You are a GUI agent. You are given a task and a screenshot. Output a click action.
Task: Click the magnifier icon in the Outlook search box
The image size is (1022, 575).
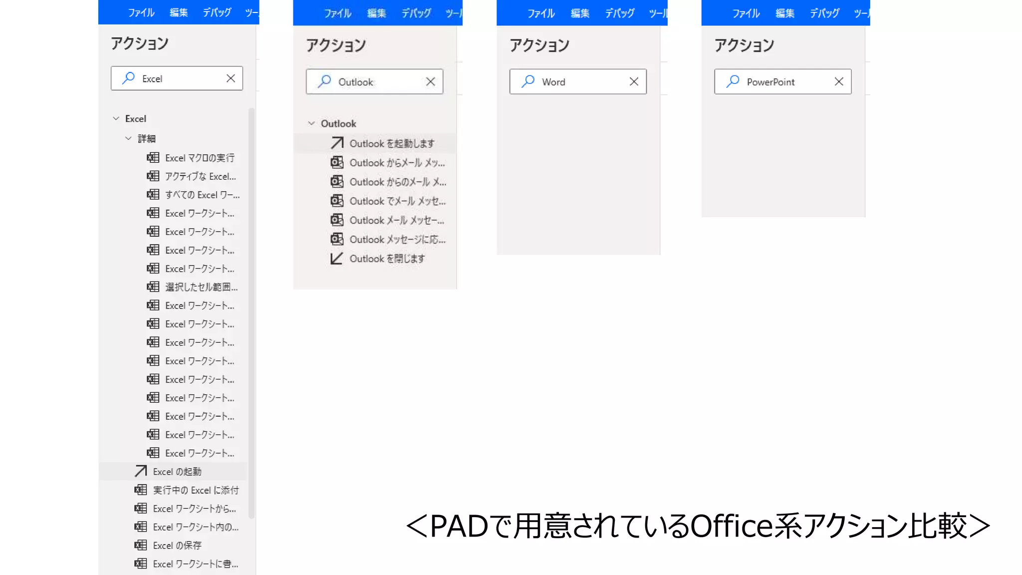click(x=324, y=81)
